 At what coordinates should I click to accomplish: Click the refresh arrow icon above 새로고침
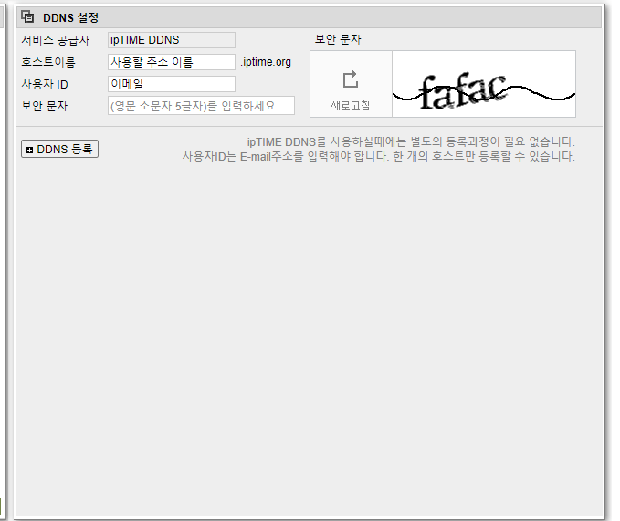click(x=351, y=79)
